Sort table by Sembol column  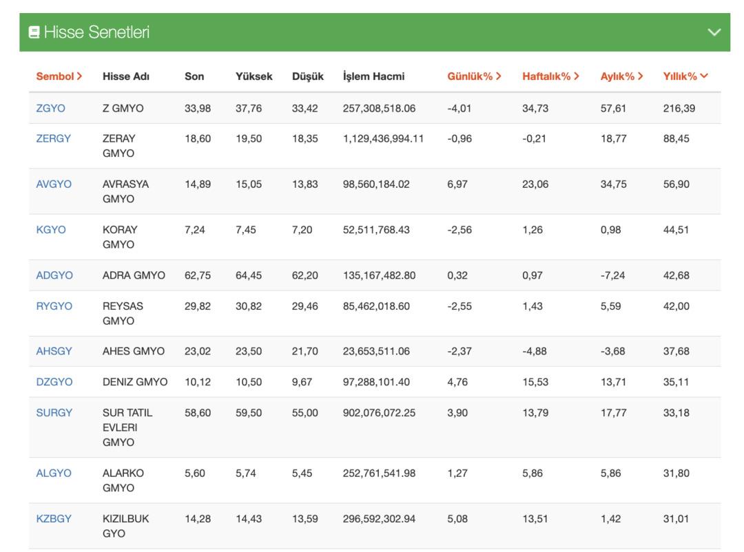coord(59,76)
